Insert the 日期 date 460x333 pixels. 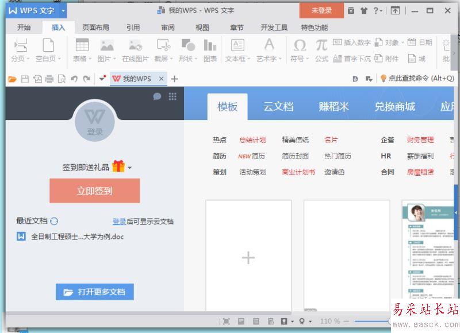[420, 42]
